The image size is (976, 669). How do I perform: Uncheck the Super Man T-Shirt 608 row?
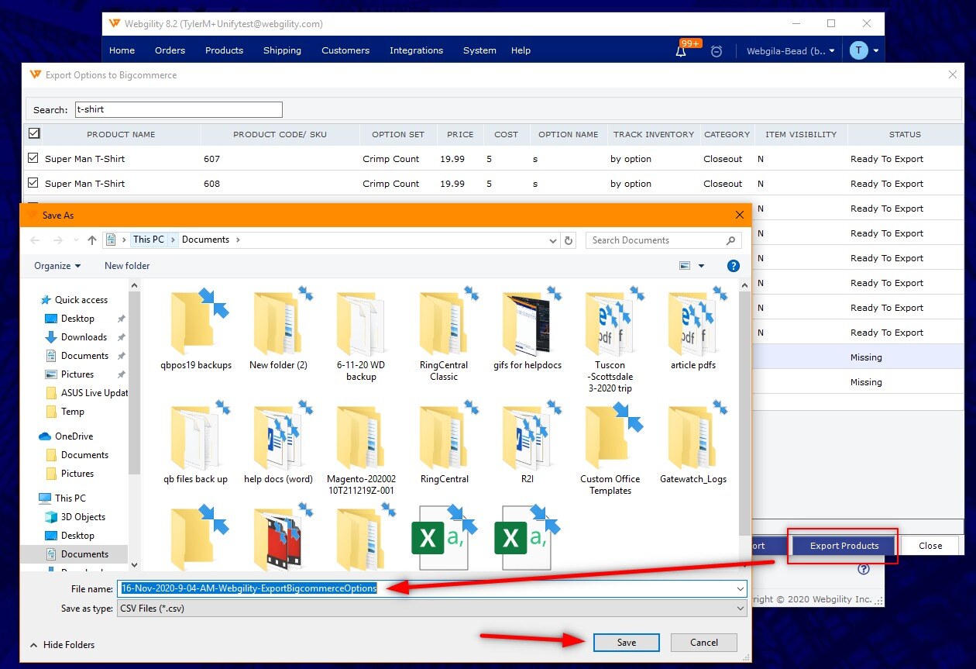click(33, 183)
